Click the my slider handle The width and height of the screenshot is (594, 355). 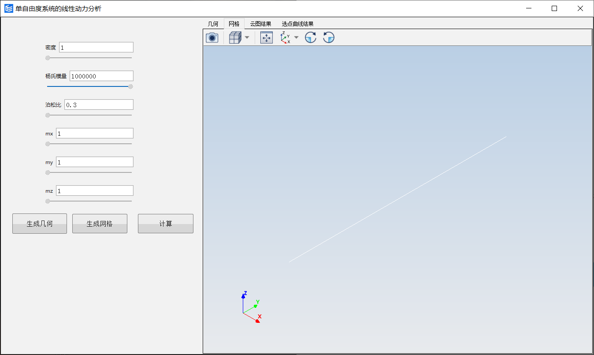[48, 172]
